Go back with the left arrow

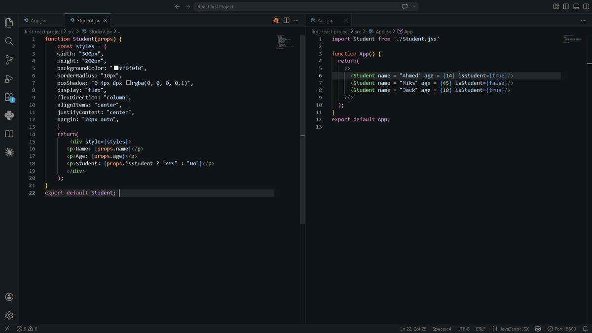tap(178, 6)
